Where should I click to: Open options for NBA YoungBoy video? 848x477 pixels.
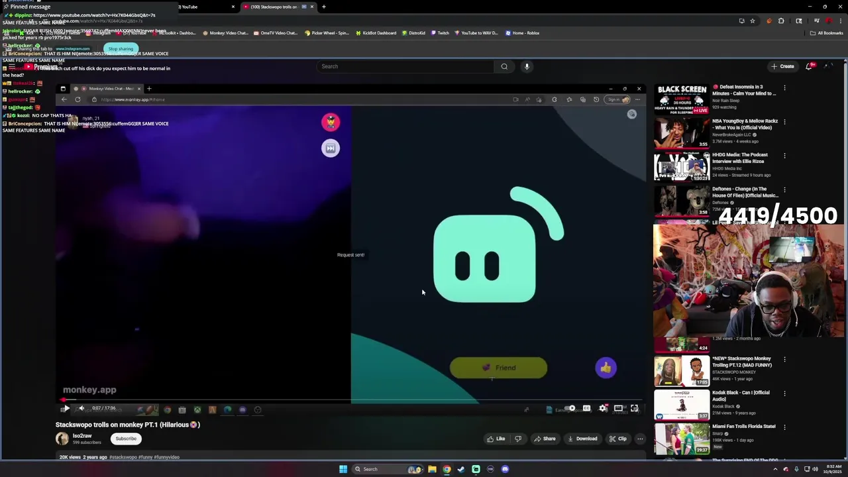(784, 122)
